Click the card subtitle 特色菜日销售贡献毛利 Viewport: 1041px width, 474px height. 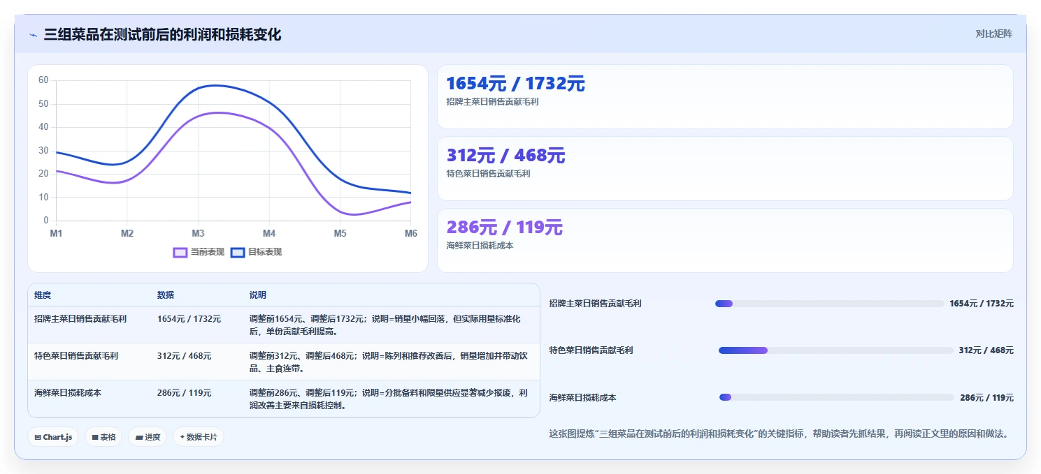[489, 174]
